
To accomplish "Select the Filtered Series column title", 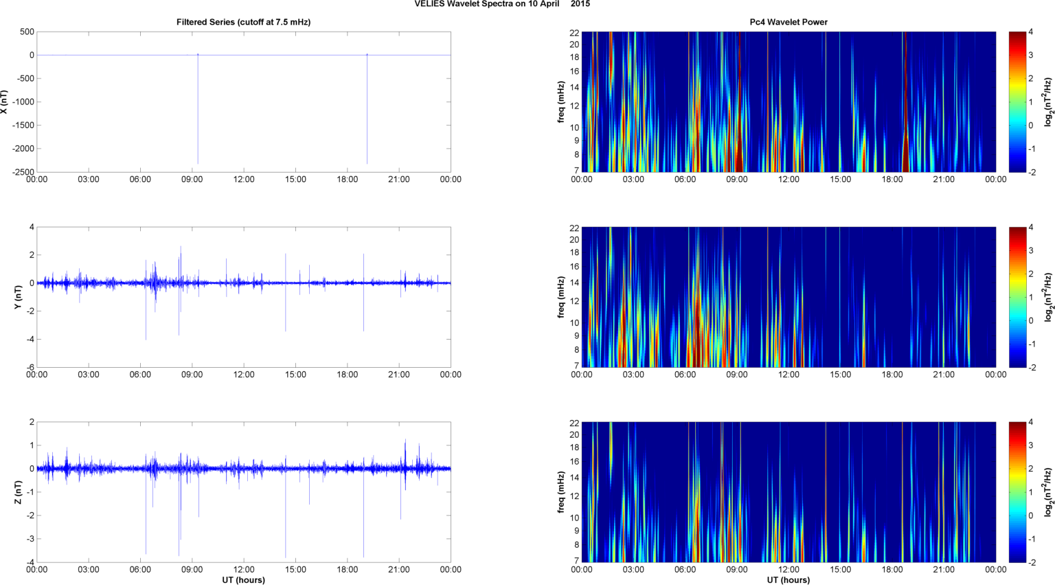I will pyautogui.click(x=243, y=22).
